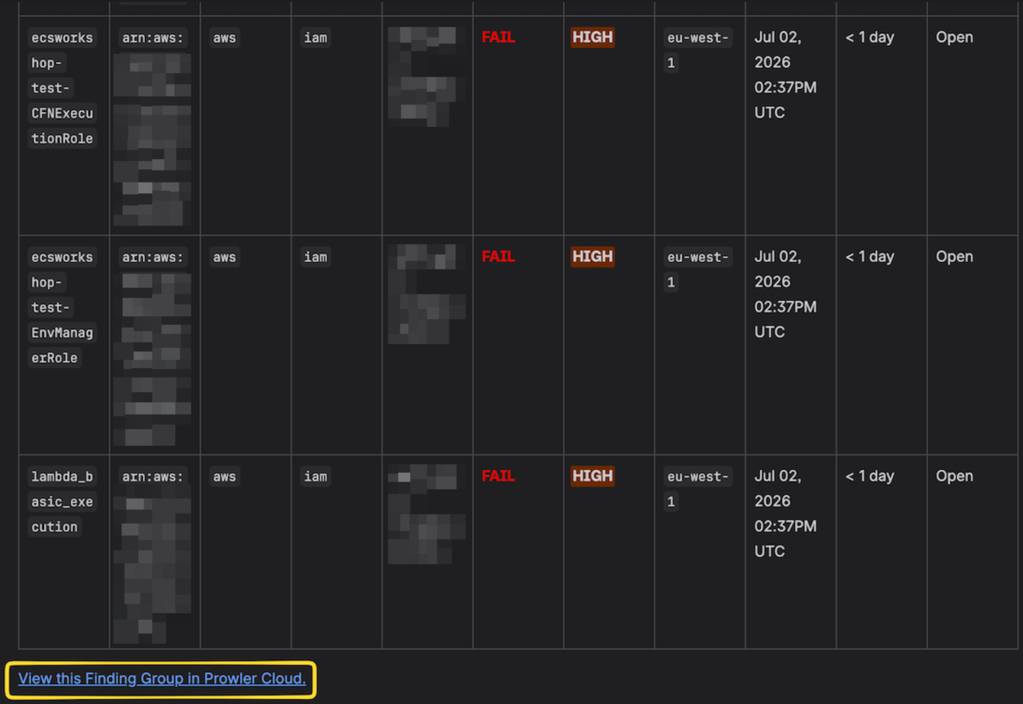Click the Jul 02, 2026 date in the lambda_basic_execution row
The width and height of the screenshot is (1023, 704).
coord(786,514)
